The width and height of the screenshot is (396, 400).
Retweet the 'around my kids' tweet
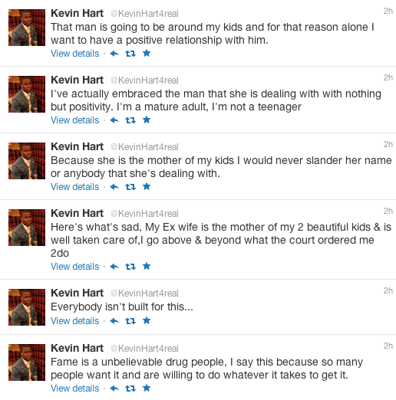click(130, 54)
